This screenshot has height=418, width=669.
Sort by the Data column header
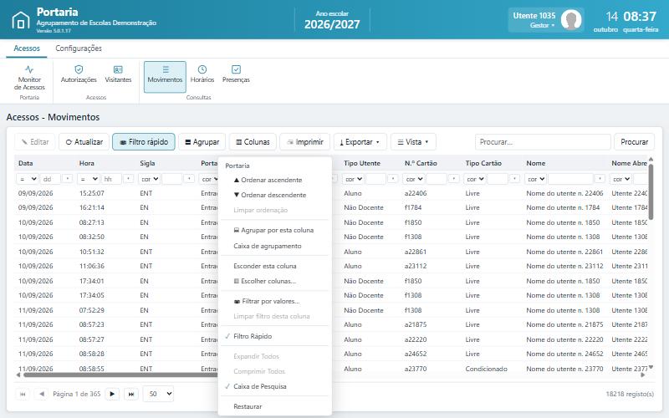tap(45, 163)
